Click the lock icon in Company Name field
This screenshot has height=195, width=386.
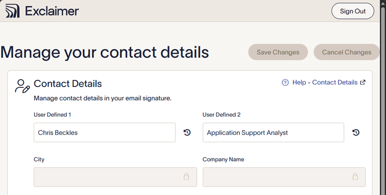[355, 177]
